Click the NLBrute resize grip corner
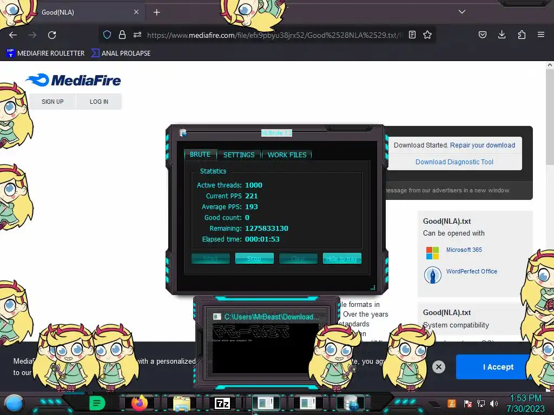This screenshot has width=554, height=415. (x=373, y=287)
